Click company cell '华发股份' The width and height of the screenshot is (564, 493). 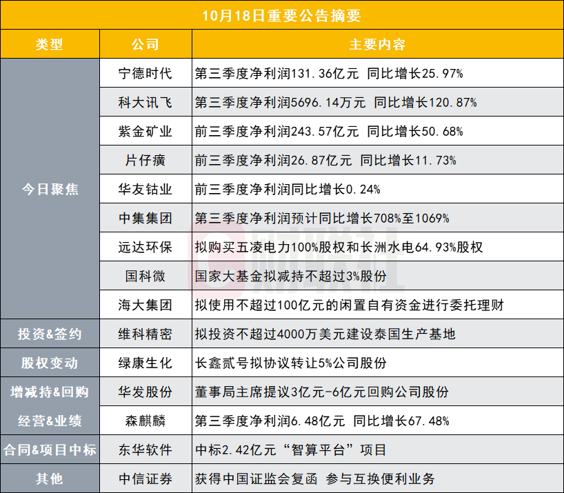[145, 392]
